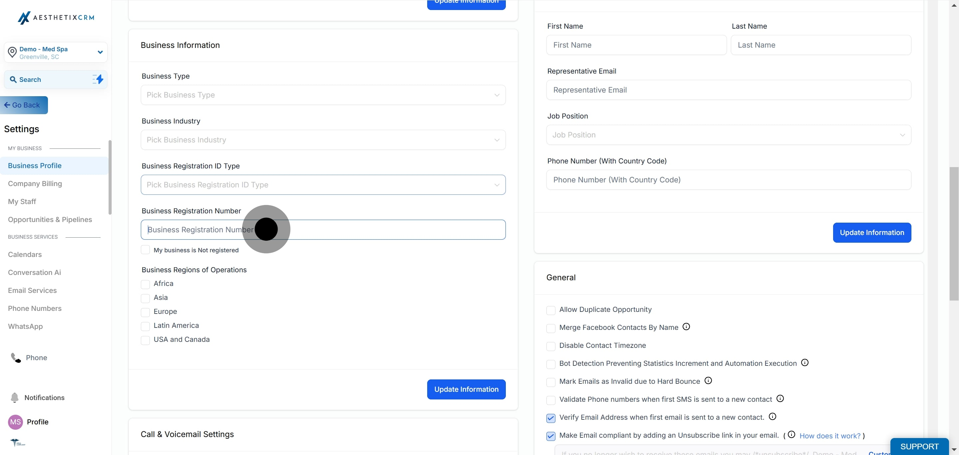Toggle Allow Duplicate Opportunity checkbox
The height and width of the screenshot is (455, 959).
coord(551,310)
